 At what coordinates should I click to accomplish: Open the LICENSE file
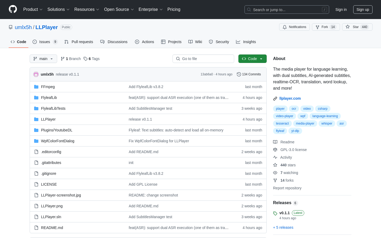49,184
